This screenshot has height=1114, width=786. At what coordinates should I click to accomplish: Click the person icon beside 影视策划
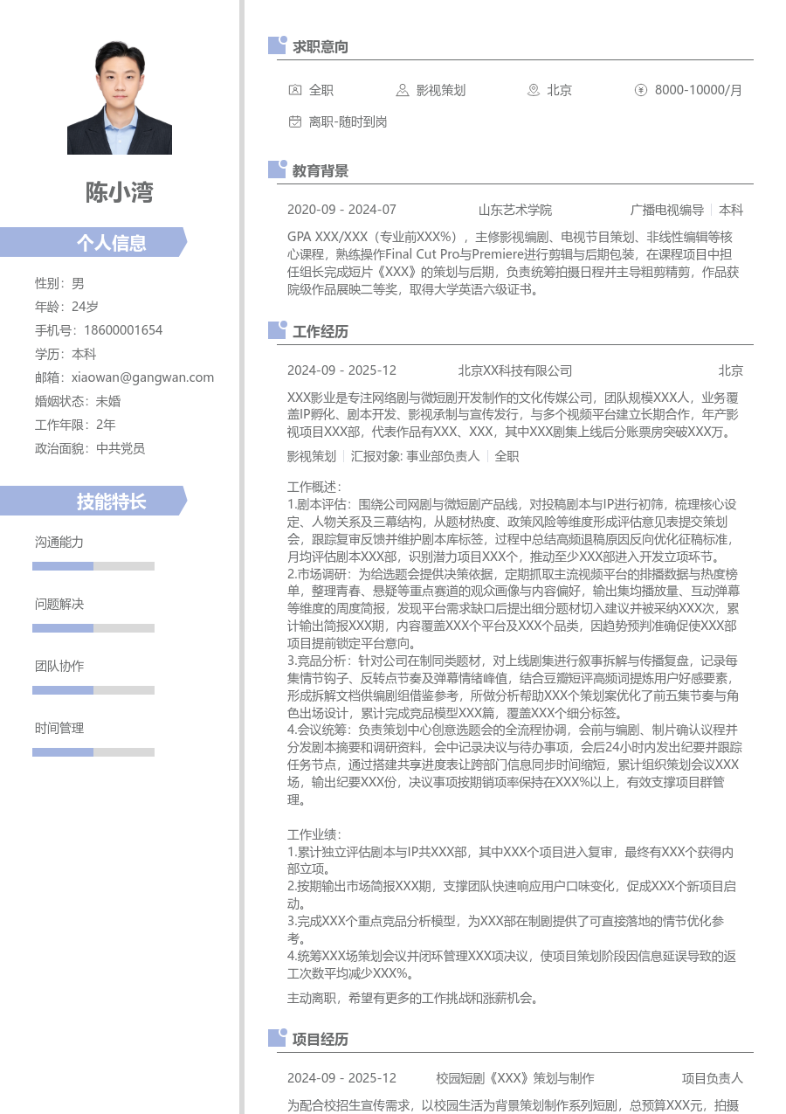403,90
